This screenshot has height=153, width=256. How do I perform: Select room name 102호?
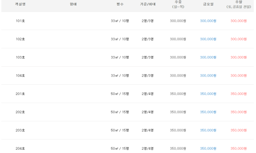coord(20,39)
